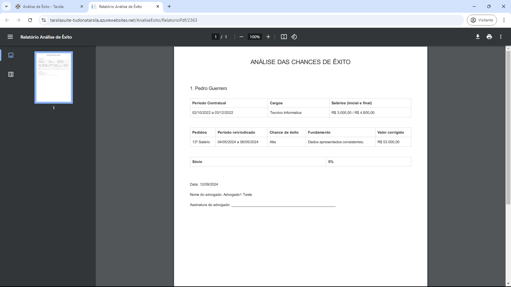Open a new browser tab
The height and width of the screenshot is (287, 511).
(x=169, y=6)
